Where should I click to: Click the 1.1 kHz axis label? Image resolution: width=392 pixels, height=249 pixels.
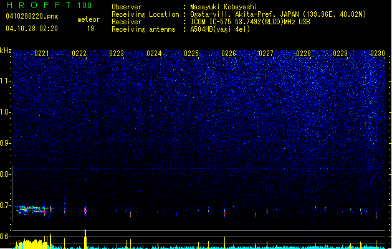(5, 81)
